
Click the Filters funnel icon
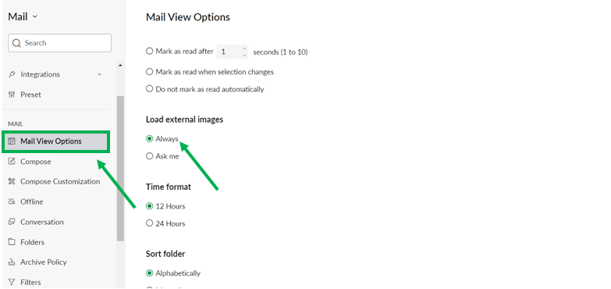[x=12, y=282]
